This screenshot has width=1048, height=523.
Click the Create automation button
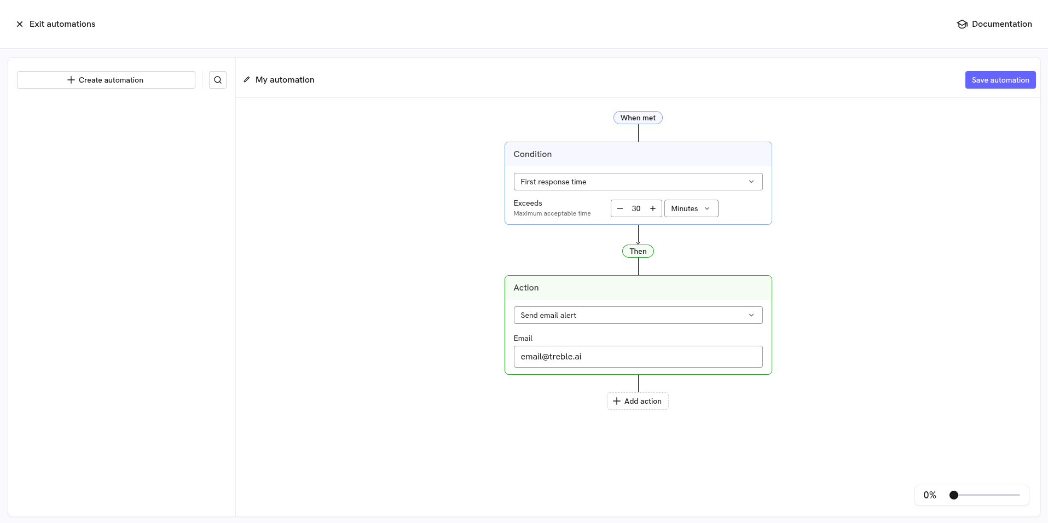click(x=106, y=80)
